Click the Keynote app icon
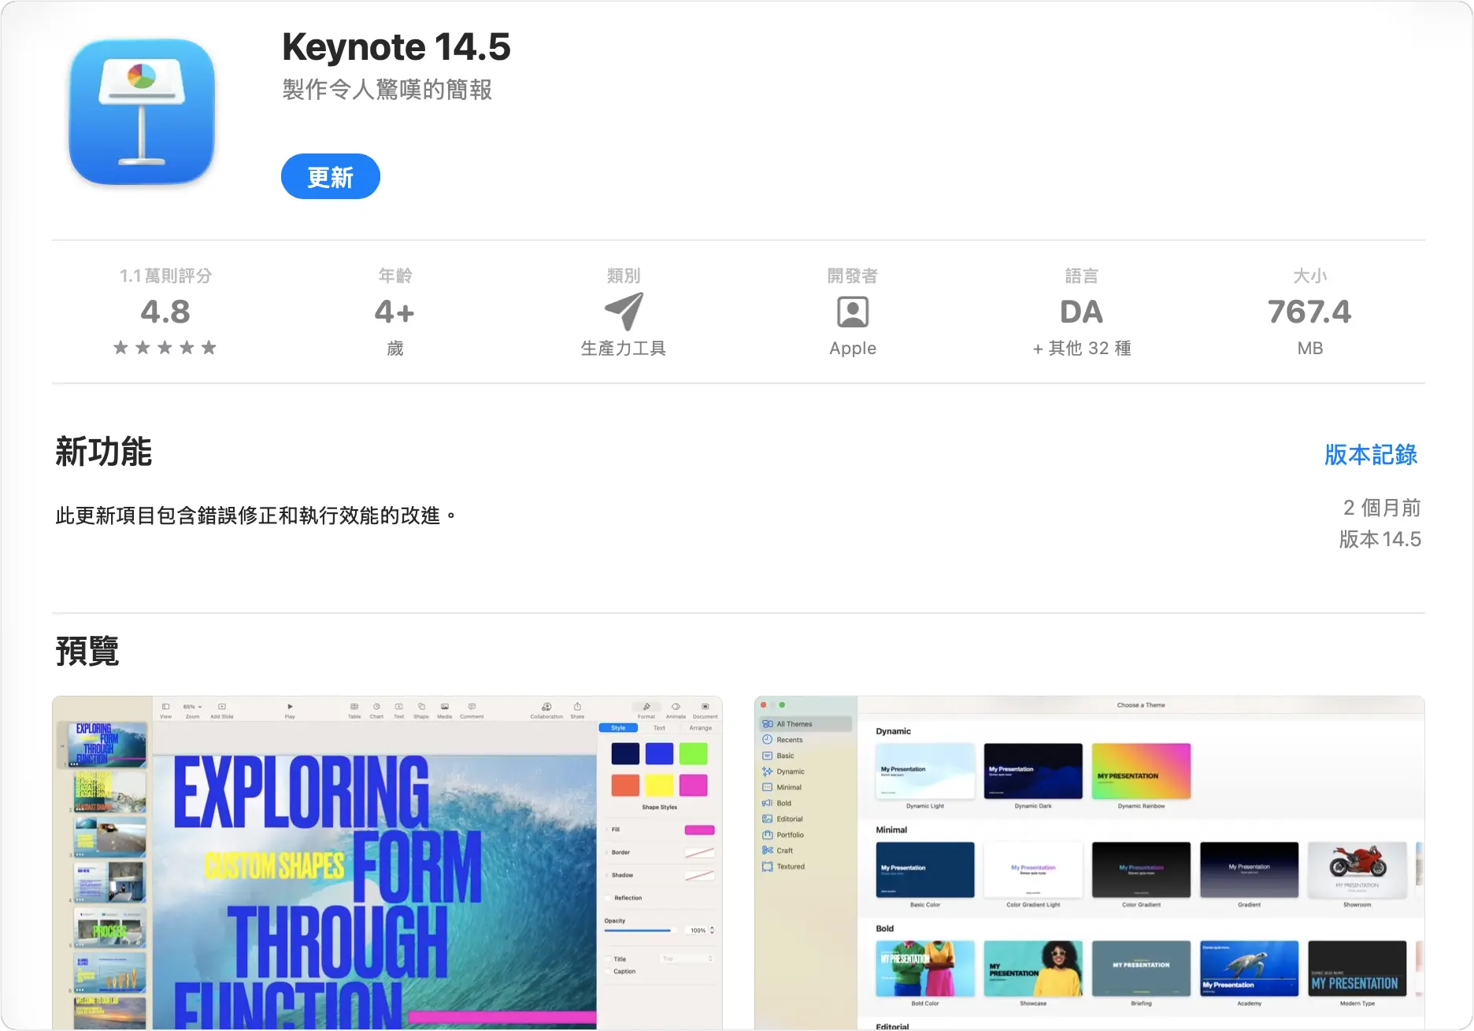 (142, 112)
